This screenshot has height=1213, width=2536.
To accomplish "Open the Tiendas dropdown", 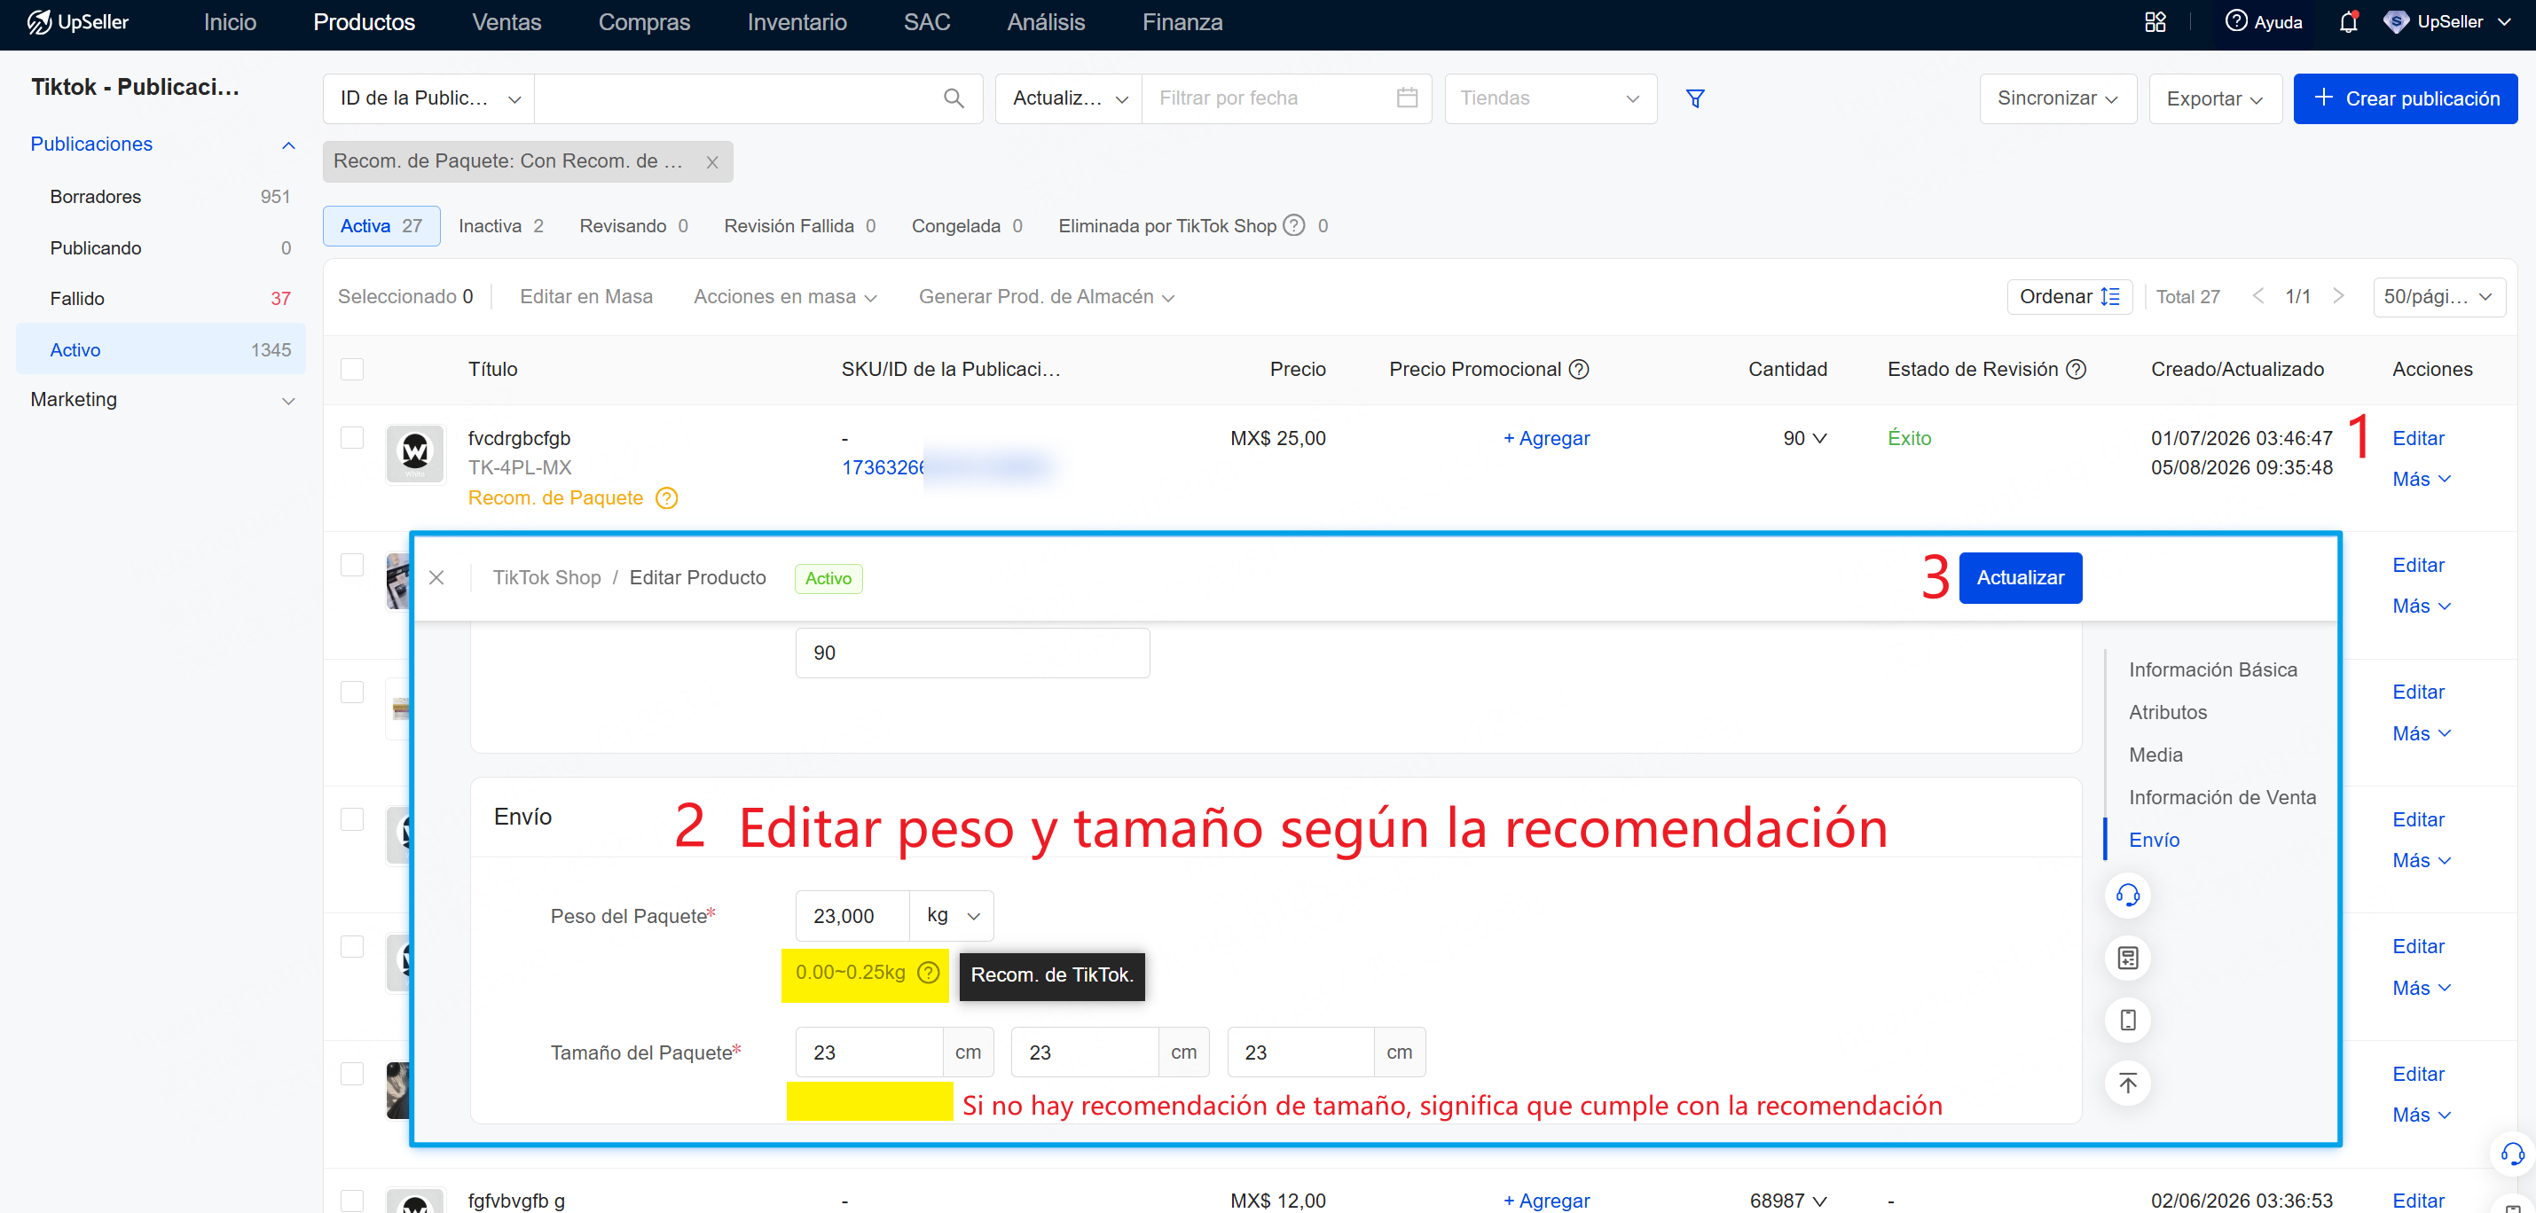I will pos(1551,98).
